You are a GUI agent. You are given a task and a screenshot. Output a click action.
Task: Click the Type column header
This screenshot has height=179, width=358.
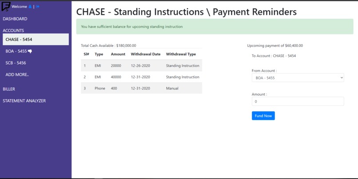99,54
